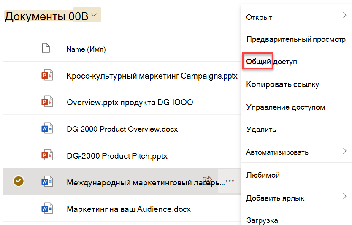Click PowerPoint icon of DG-2000 Product Pitch.pptx
This screenshot has width=352, height=225.
click(47, 155)
